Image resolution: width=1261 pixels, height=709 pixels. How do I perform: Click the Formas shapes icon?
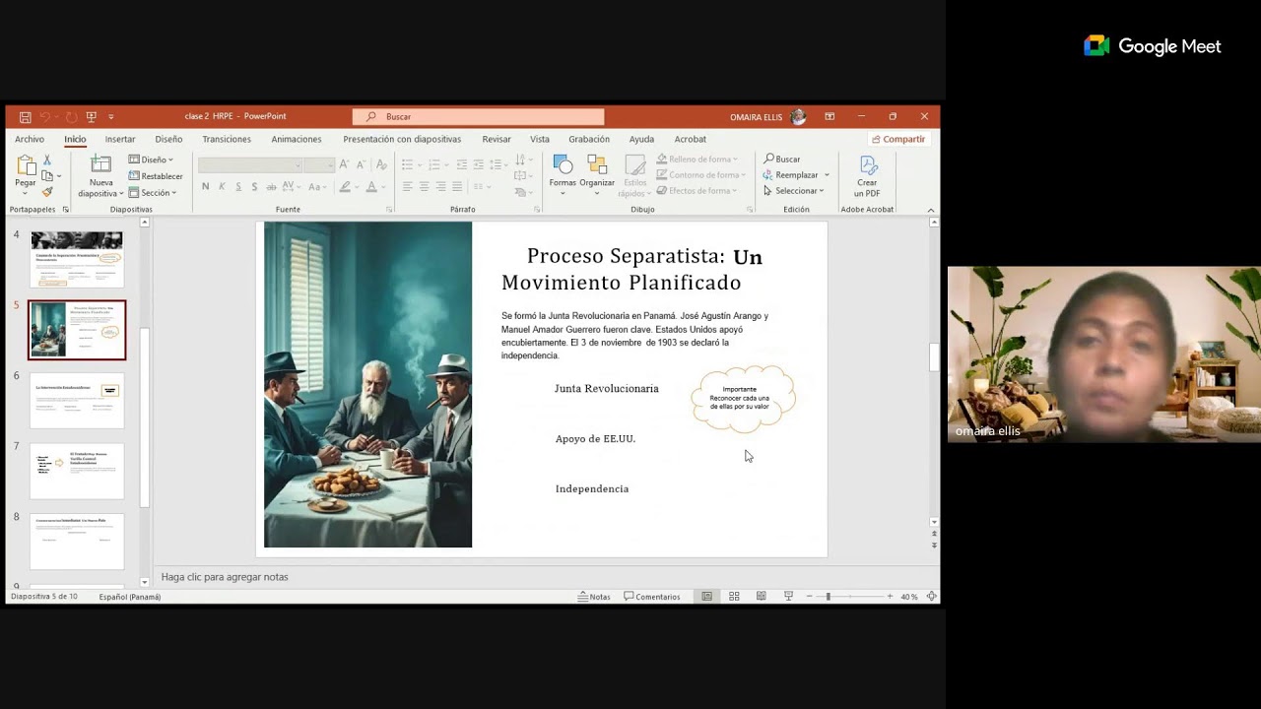pos(563,164)
